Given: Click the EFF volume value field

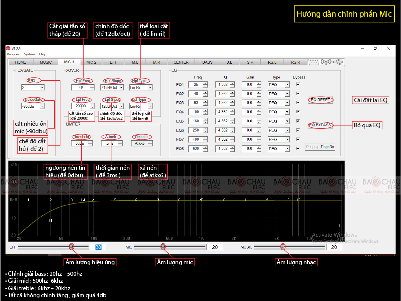Looking at the screenshot, I should [98, 247].
